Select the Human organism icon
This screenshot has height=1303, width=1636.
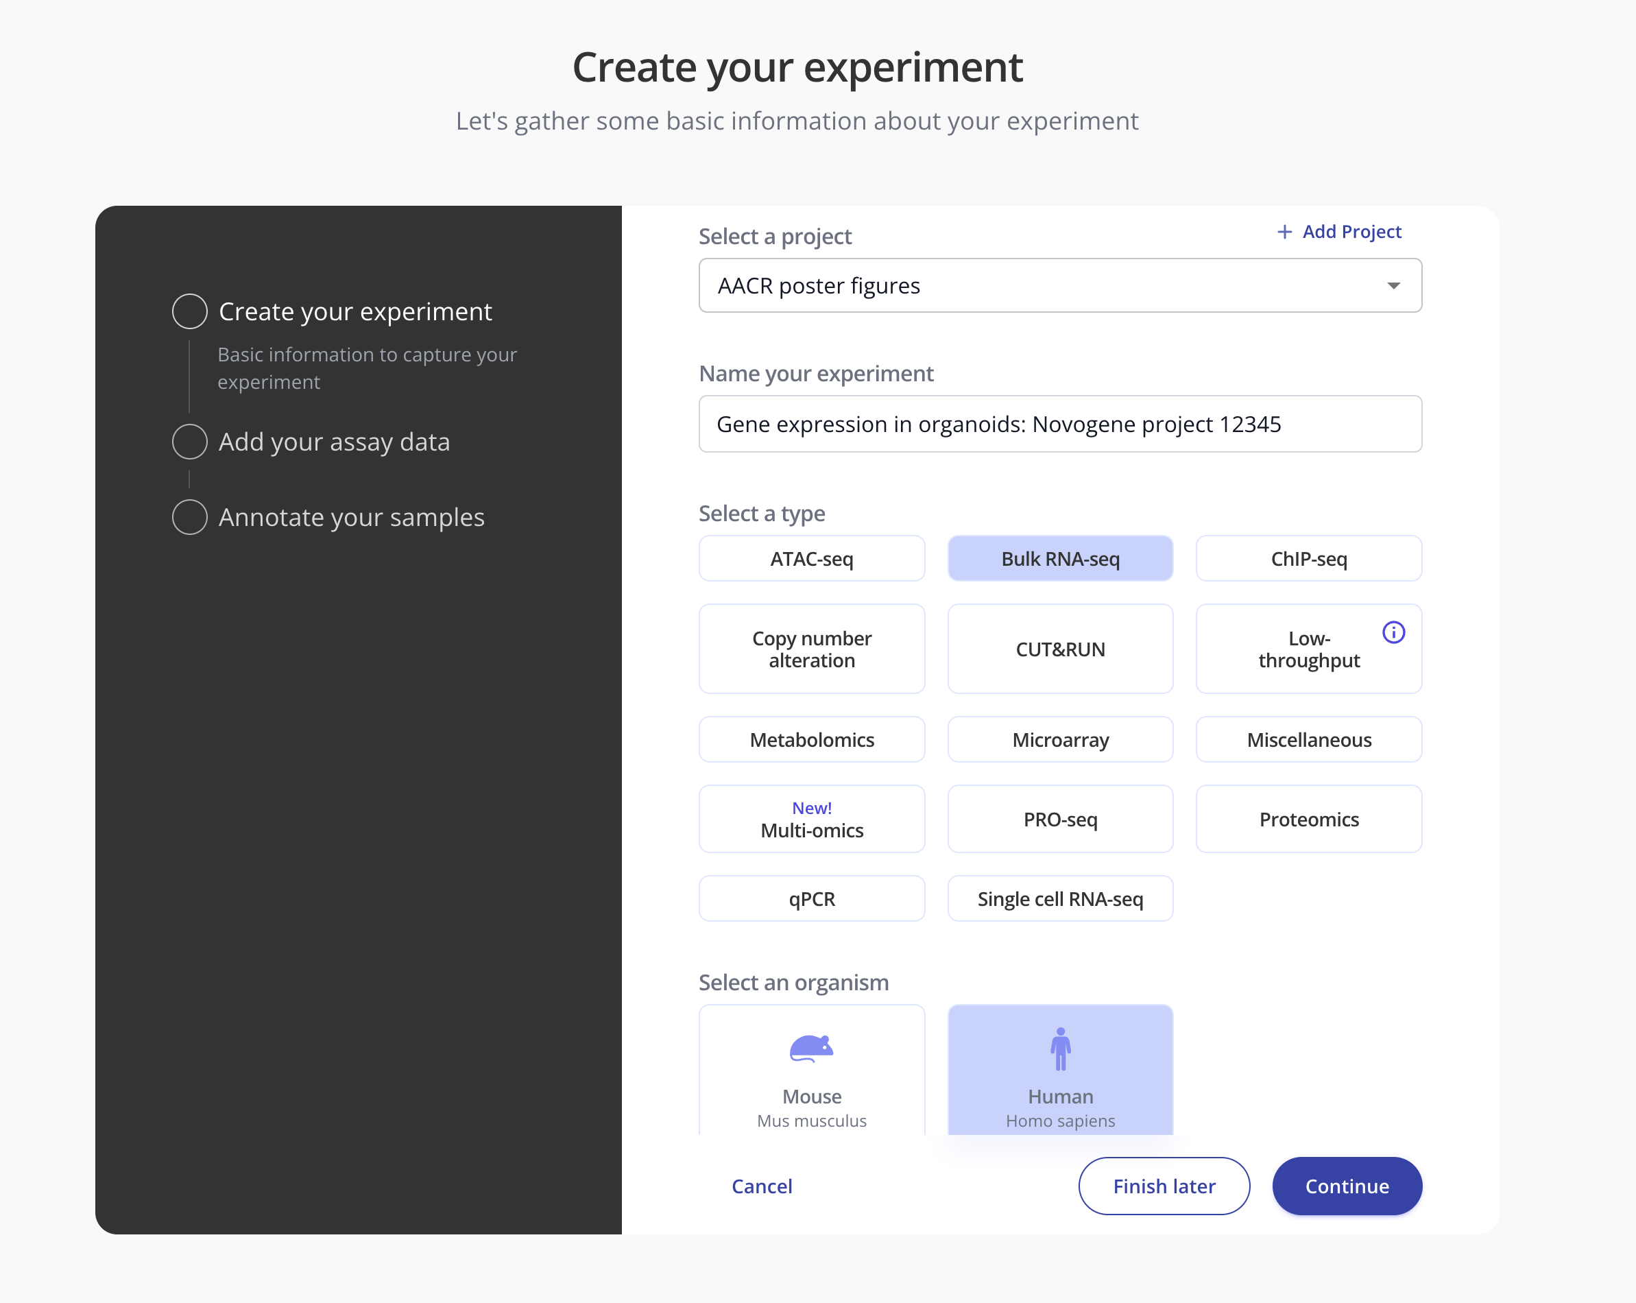click(1060, 1049)
